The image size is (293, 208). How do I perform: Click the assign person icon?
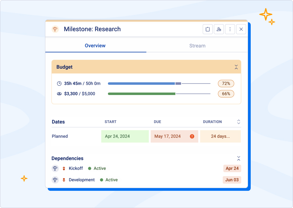219,29
